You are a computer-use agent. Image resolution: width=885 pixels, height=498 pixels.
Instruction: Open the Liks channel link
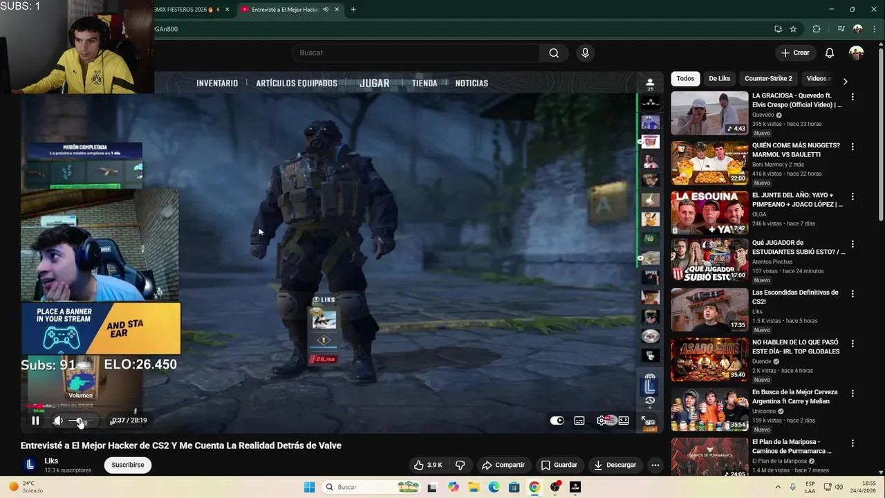[x=51, y=461]
